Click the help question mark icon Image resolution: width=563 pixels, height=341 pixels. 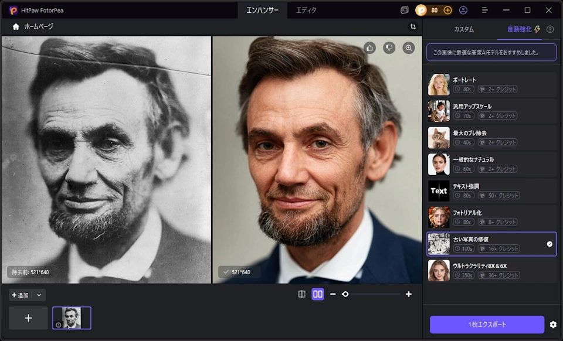(550, 29)
